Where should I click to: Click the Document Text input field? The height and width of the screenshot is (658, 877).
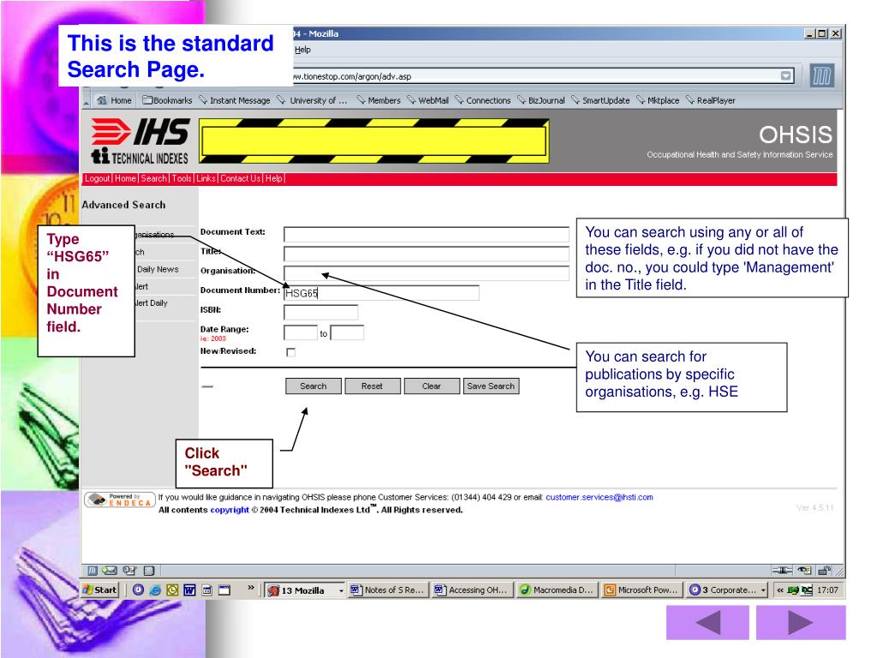pyautogui.click(x=427, y=234)
